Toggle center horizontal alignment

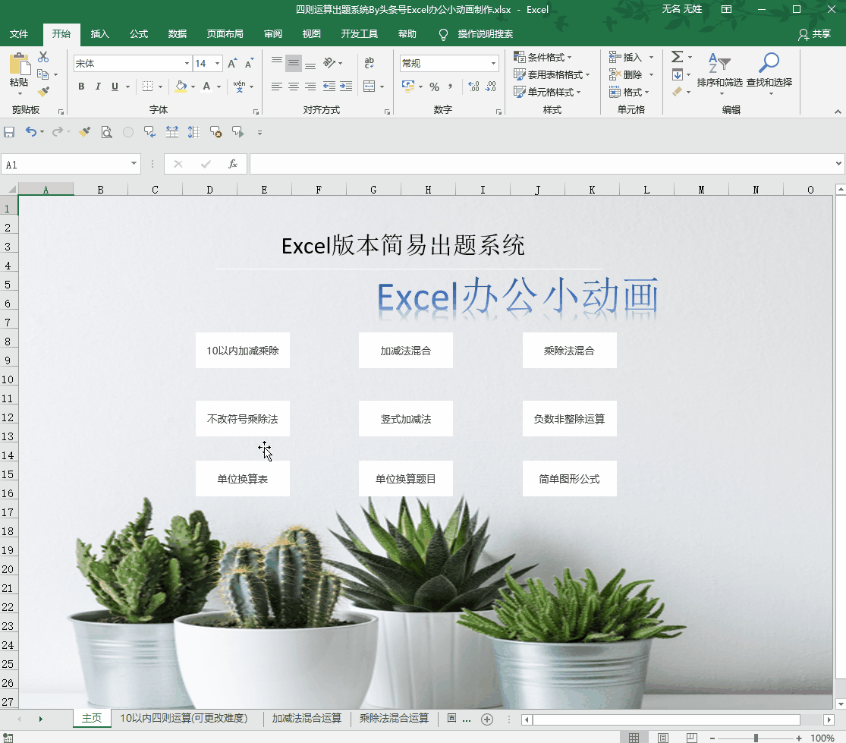pos(294,87)
